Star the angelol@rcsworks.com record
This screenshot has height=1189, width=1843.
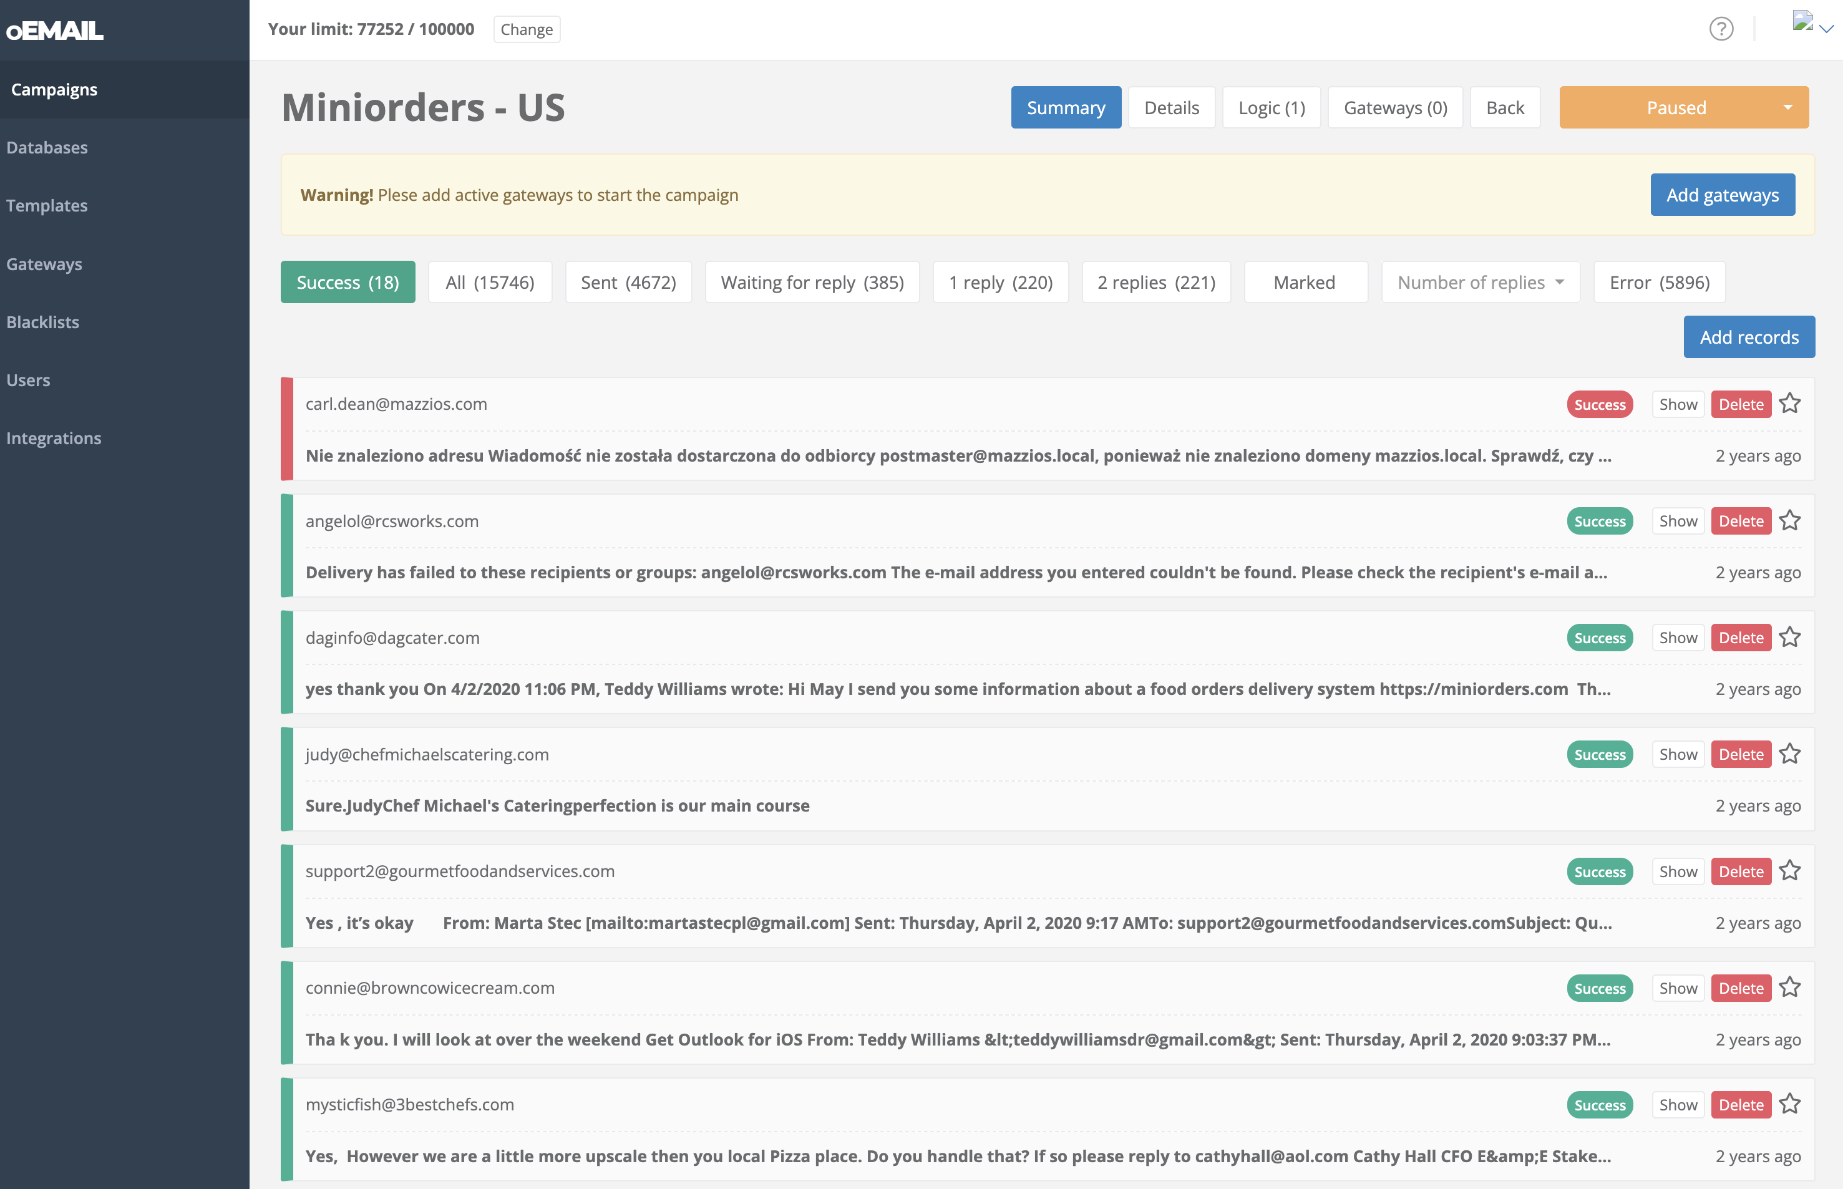1790,521
